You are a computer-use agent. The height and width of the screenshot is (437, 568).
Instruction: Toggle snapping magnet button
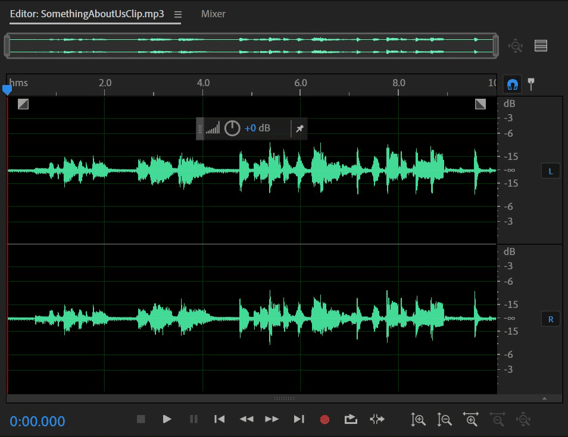(x=512, y=84)
